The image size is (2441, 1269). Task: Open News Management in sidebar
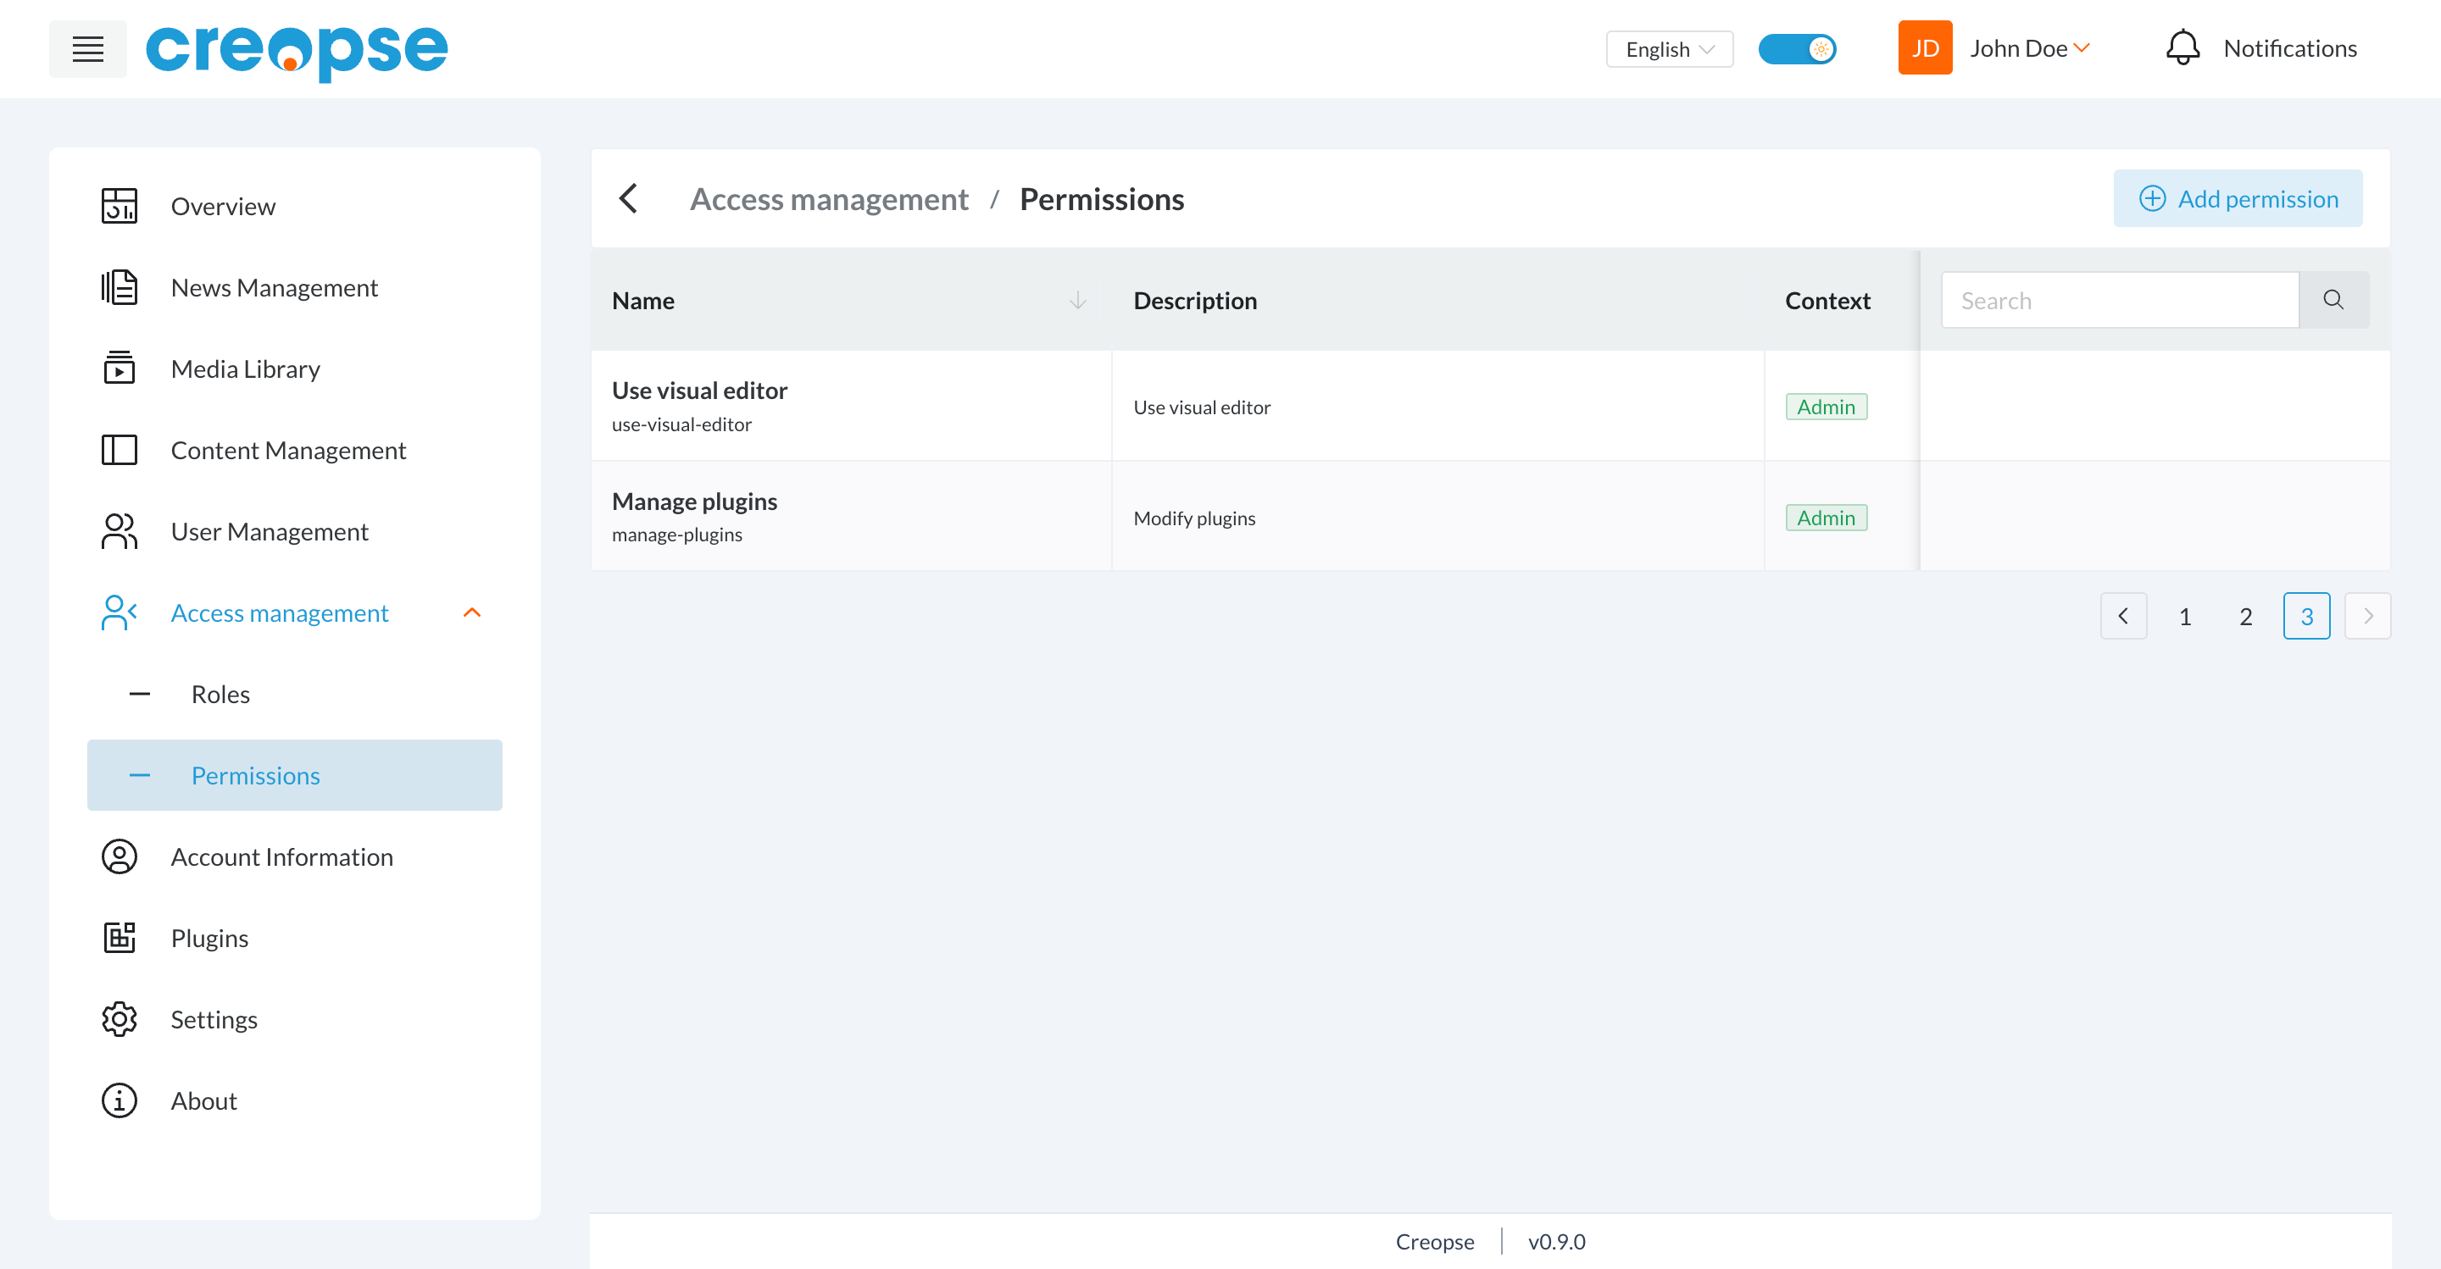tap(295, 287)
